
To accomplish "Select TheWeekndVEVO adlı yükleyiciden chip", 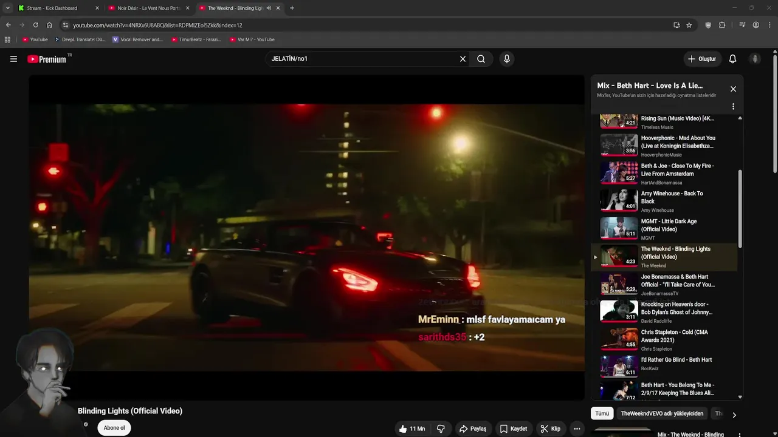I will point(662,413).
